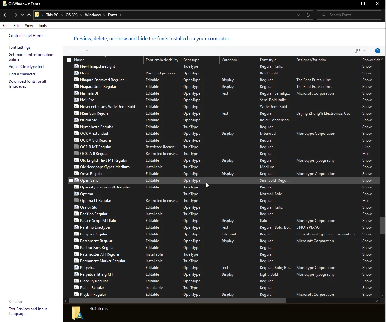Click the horizontal scrollbar thumb
This screenshot has width=386, height=322.
tap(177, 301)
